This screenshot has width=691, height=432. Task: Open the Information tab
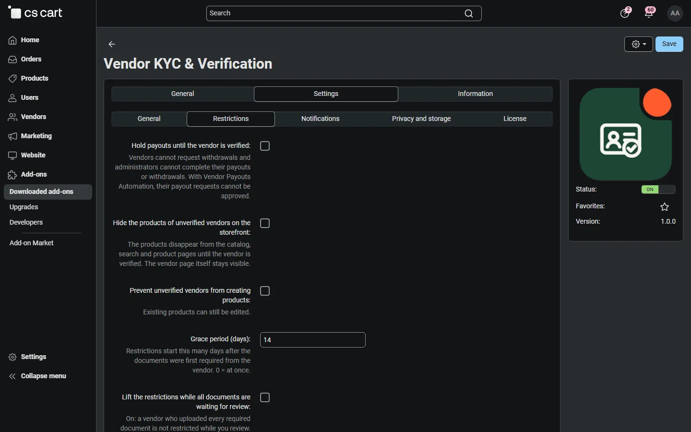(475, 94)
